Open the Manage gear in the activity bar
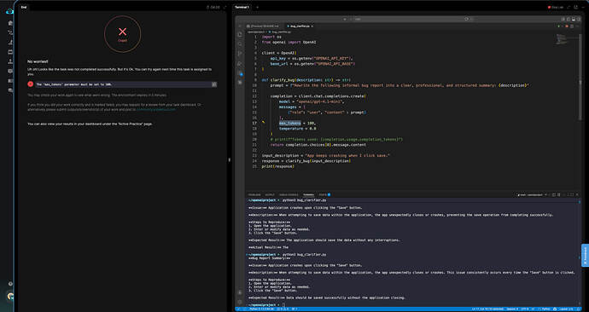Image resolution: width=589 pixels, height=312 pixels. pyautogui.click(x=240, y=302)
